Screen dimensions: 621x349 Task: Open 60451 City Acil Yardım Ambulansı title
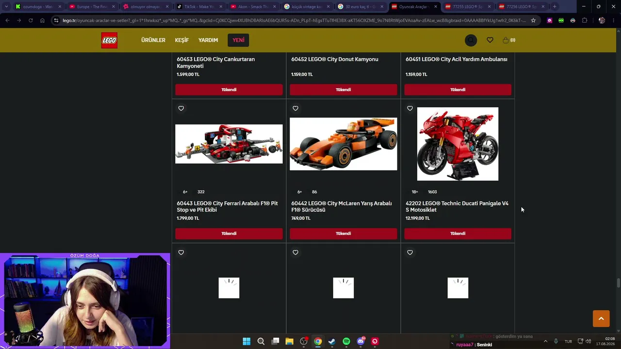[x=457, y=59]
